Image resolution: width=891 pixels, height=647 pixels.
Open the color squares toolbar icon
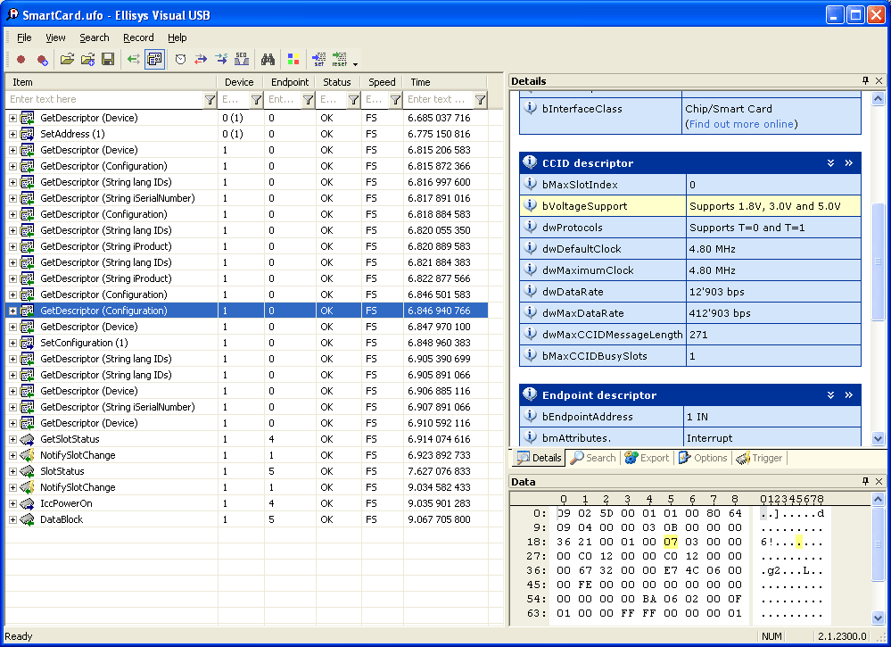(293, 60)
